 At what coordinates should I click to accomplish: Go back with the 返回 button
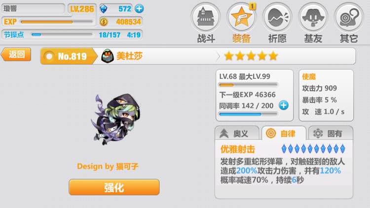pyautogui.click(x=16, y=55)
